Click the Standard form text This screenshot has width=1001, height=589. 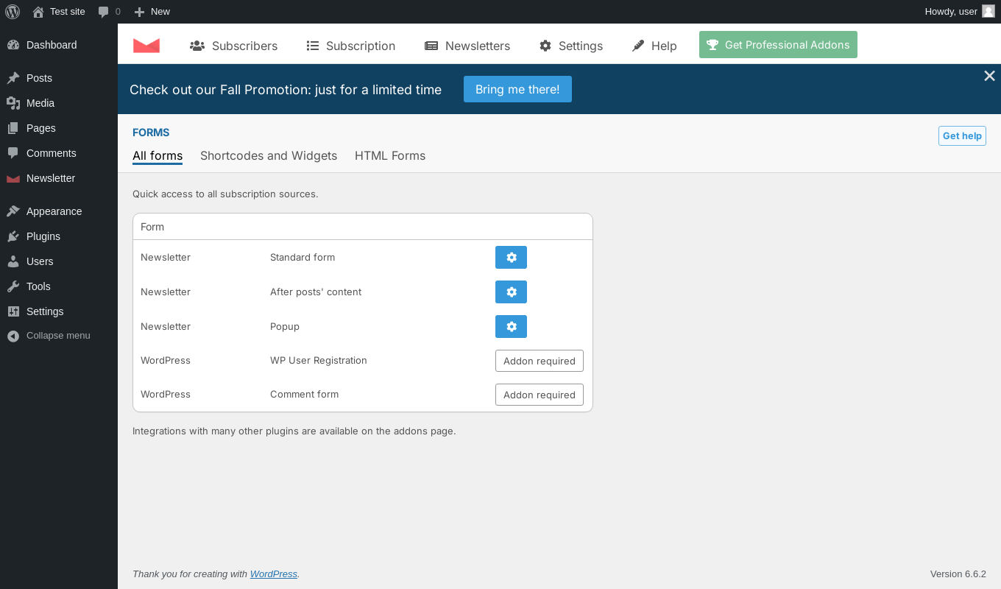coord(303,258)
